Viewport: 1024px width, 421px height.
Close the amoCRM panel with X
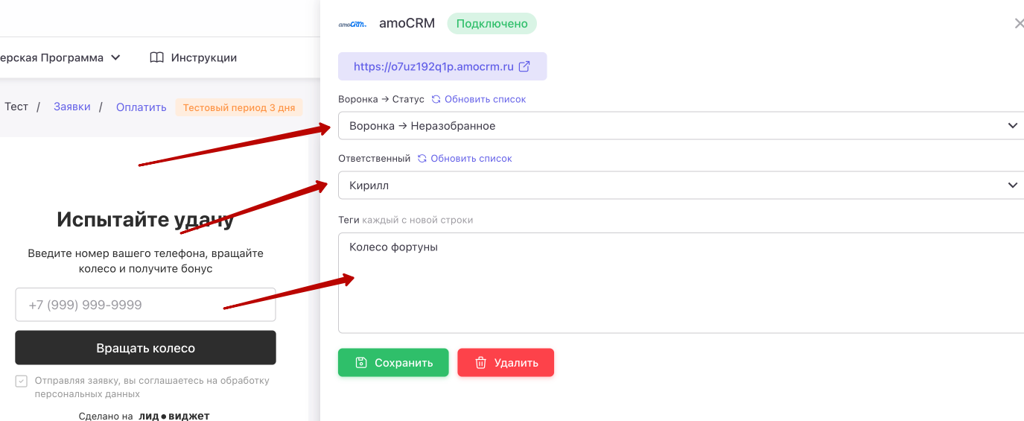tap(1019, 24)
